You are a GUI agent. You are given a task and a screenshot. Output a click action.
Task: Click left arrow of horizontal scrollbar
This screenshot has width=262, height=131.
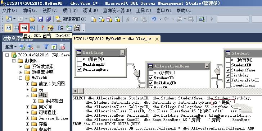75,91
